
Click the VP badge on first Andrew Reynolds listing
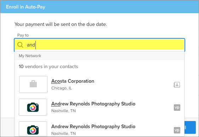pos(177,108)
